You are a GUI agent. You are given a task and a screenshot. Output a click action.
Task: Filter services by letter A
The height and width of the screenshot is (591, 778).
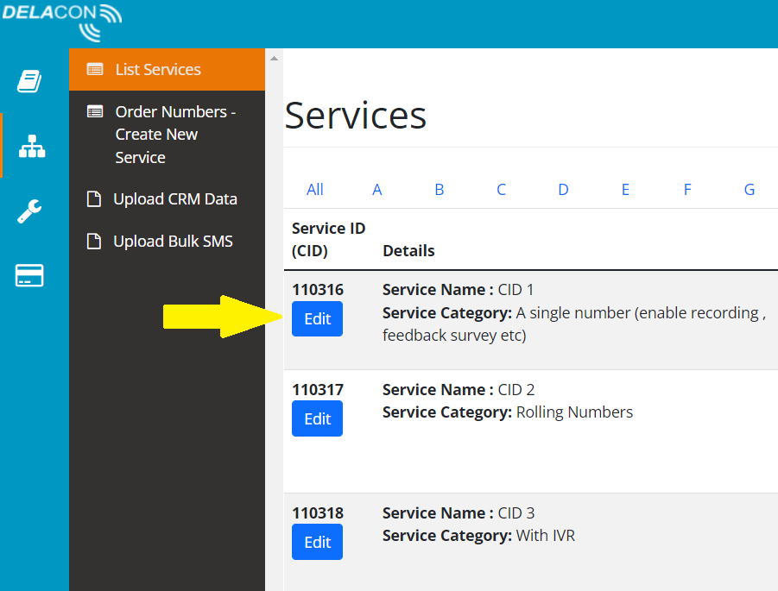[377, 190]
